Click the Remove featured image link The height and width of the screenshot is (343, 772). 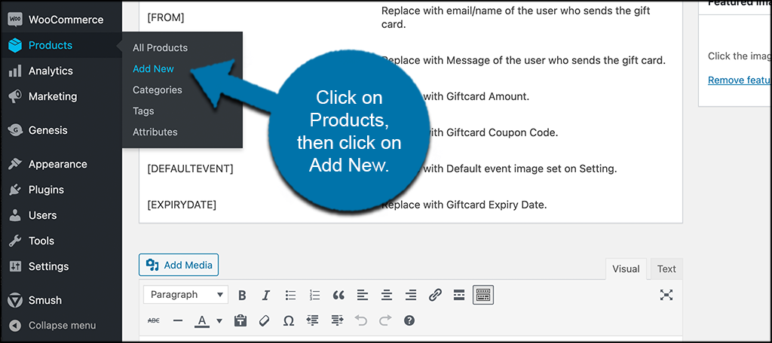click(739, 80)
